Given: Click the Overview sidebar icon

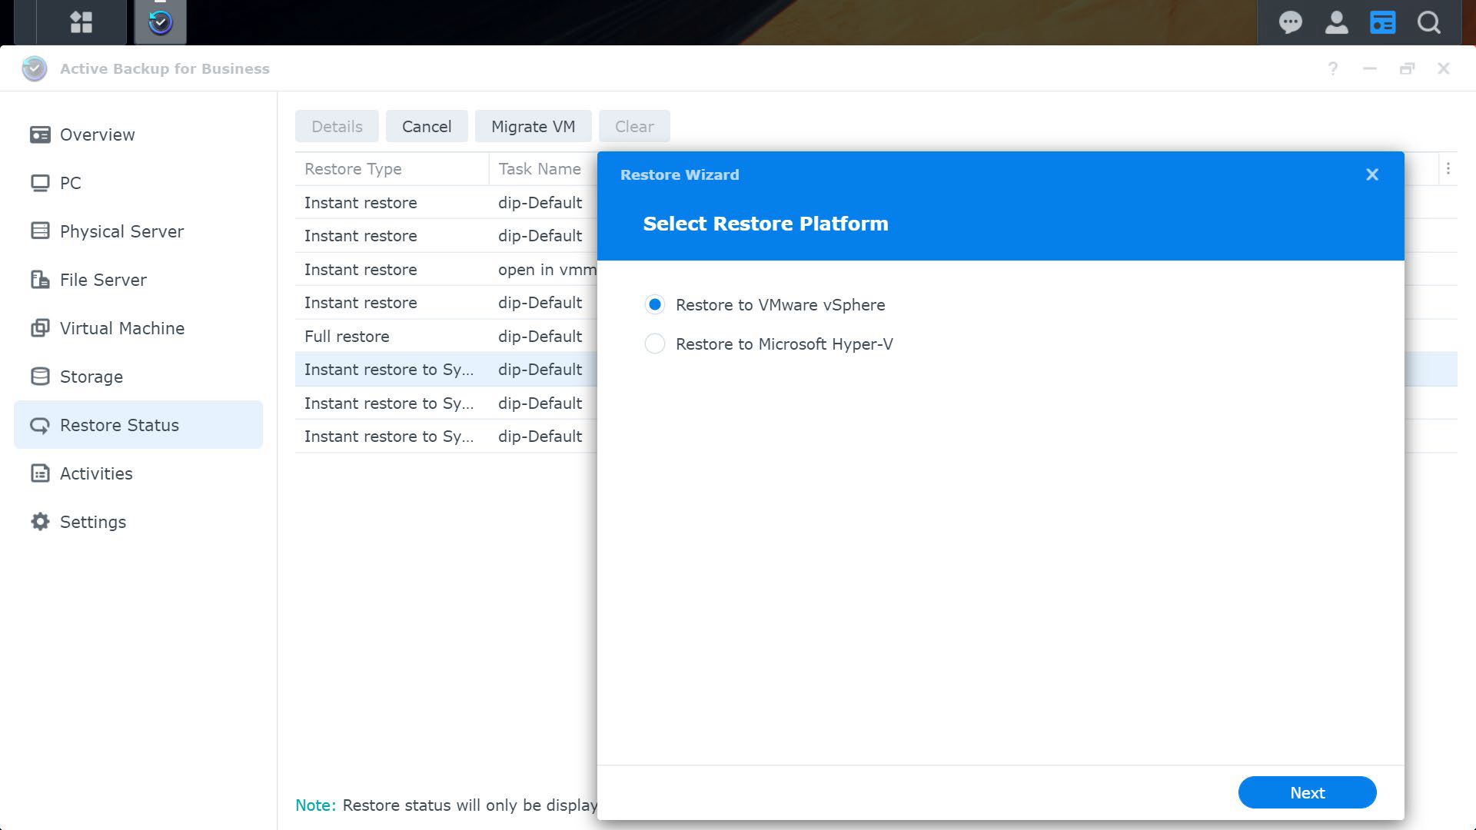Looking at the screenshot, I should point(40,134).
